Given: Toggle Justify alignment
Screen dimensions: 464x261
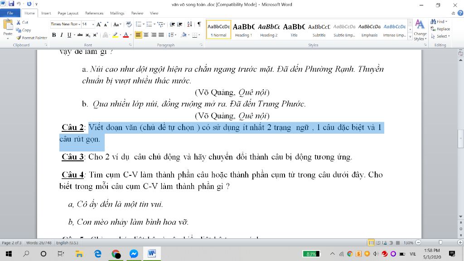Looking at the screenshot, I should pyautogui.click(x=161, y=35).
